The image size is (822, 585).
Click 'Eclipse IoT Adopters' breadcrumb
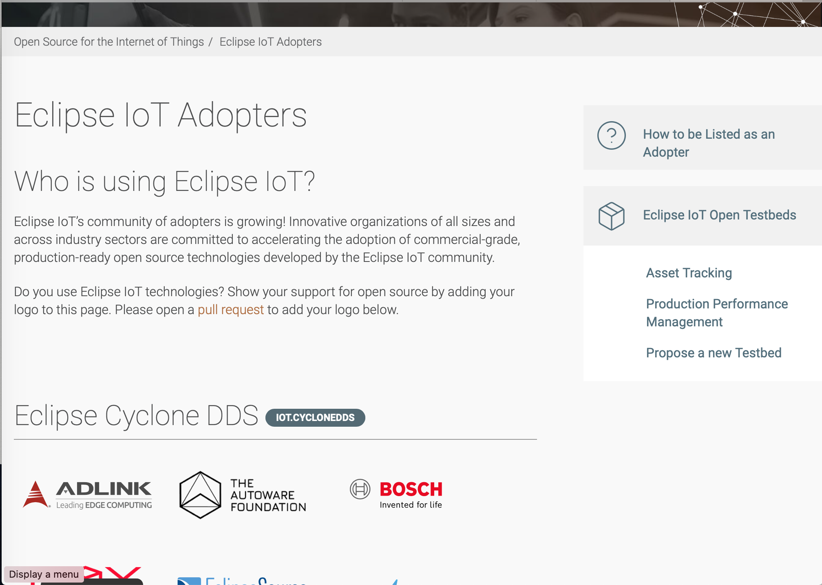(x=270, y=42)
